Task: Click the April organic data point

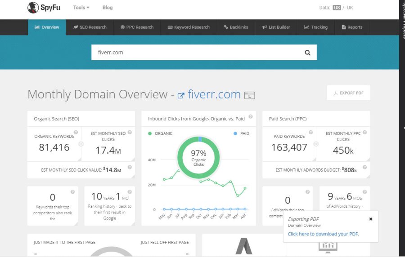Action: (x=245, y=188)
